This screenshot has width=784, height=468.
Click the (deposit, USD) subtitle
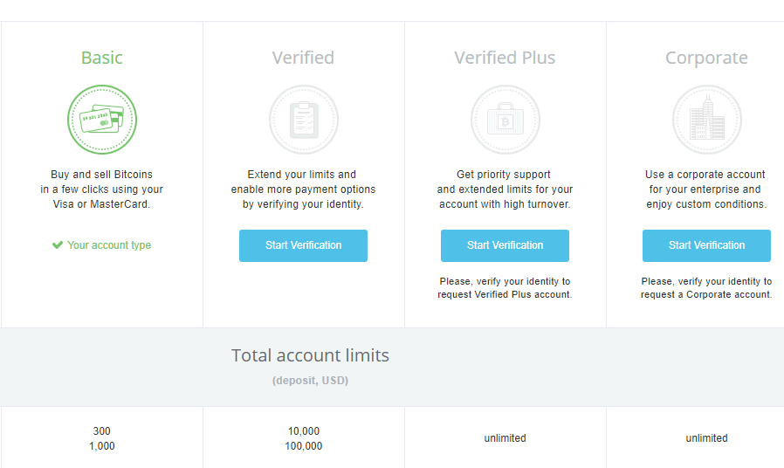pyautogui.click(x=310, y=381)
